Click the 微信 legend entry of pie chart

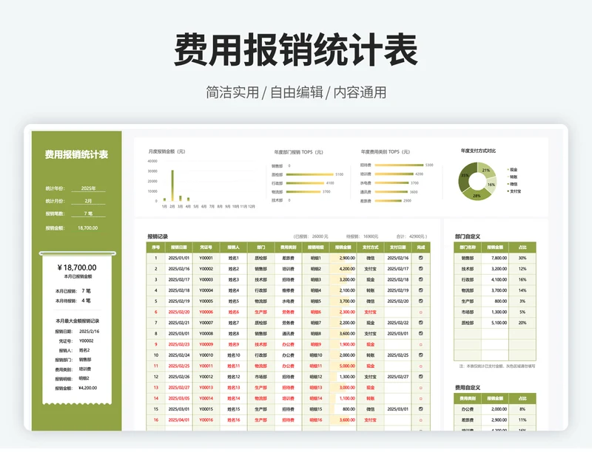pyautogui.click(x=513, y=184)
